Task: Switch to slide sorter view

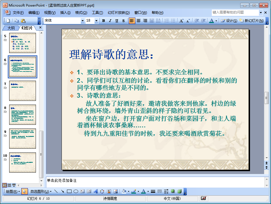Action: tap(9, 185)
